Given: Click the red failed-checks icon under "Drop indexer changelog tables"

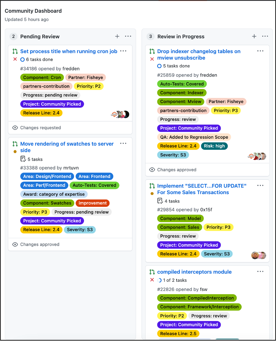Looking at the screenshot, I should pyautogui.click(x=151, y=59).
